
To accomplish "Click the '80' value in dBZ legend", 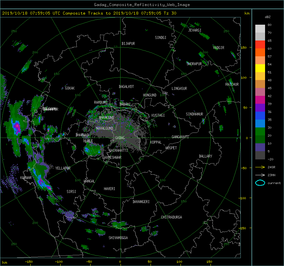I will (x=269, y=25).
